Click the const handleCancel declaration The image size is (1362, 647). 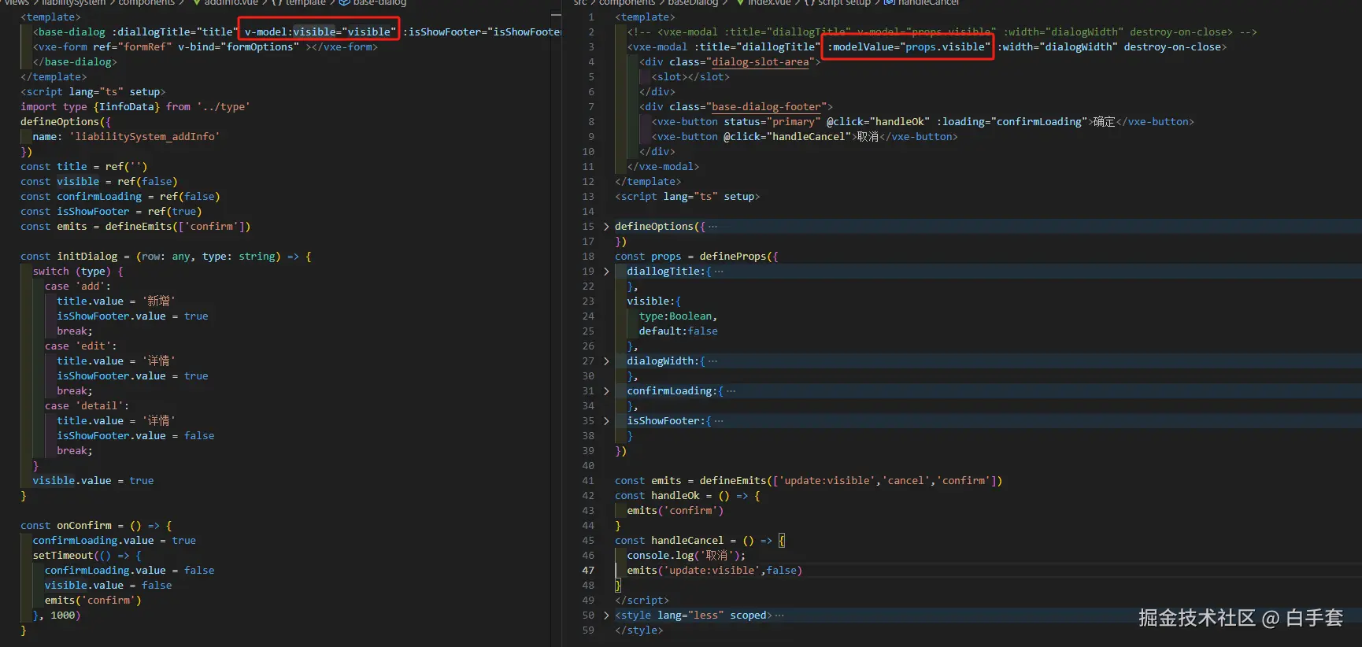(x=699, y=541)
